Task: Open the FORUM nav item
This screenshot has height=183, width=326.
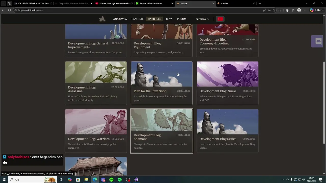Action: click(182, 19)
